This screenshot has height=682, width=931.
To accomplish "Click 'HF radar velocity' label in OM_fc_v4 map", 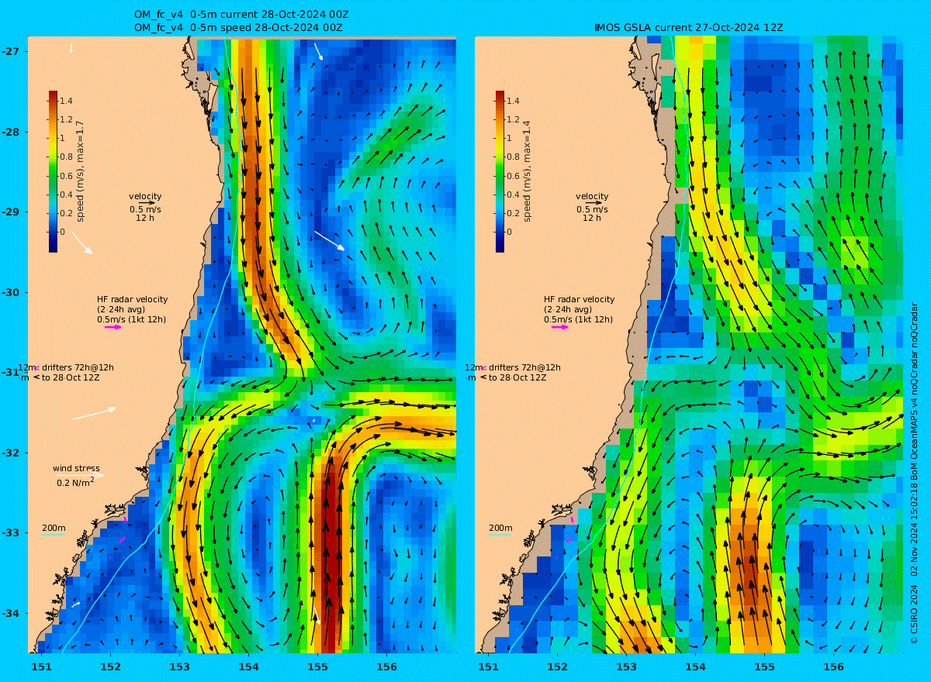I will tap(132, 299).
